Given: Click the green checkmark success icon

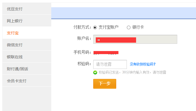Looking at the screenshot, I should (x=95, y=73).
